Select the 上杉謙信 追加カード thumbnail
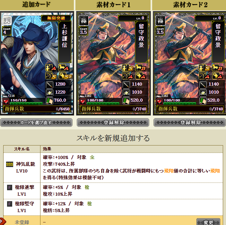The width and height of the screenshot is (226, 225). click(x=37, y=63)
